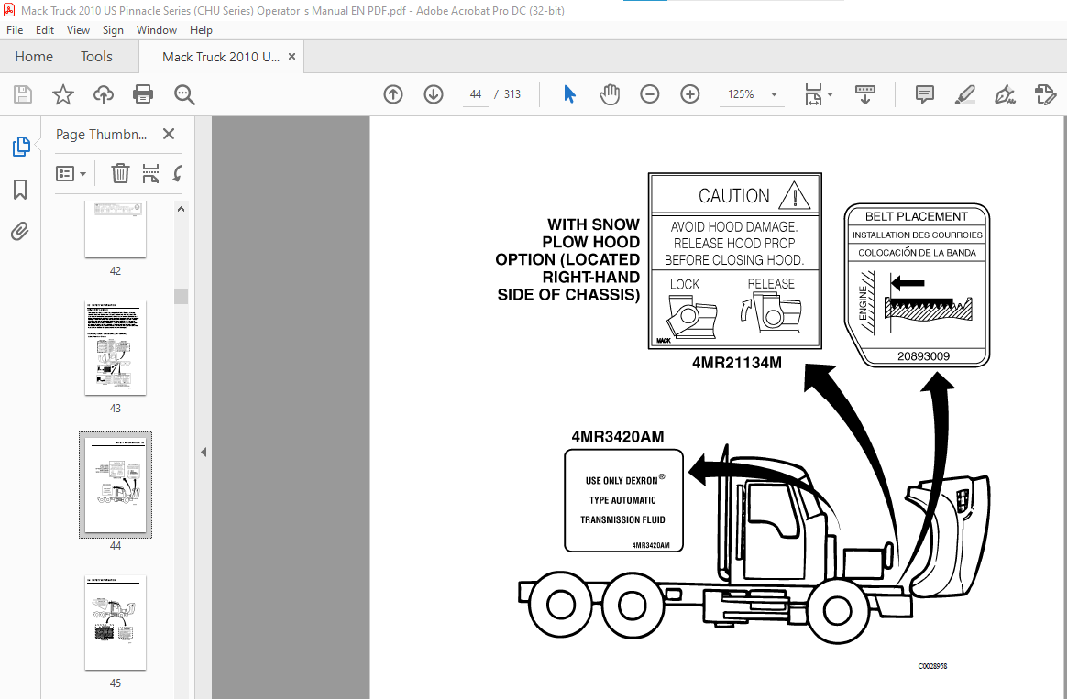The height and width of the screenshot is (699, 1067).
Task: Expand the fit page options arrow
Action: point(830,93)
